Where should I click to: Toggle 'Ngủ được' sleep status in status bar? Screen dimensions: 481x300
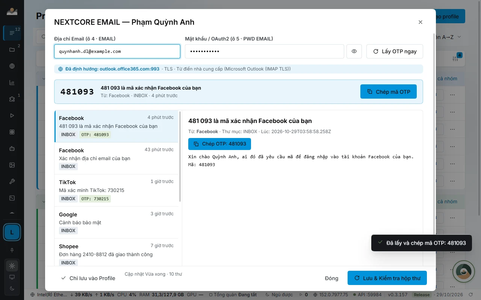point(279,295)
